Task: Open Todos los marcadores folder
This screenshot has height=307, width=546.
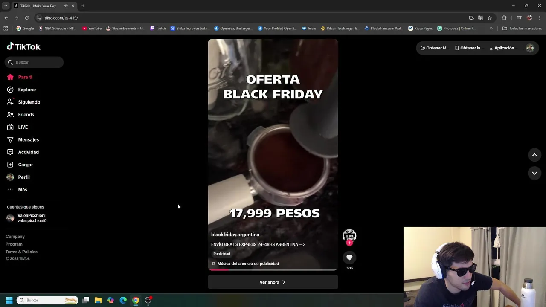Action: 522,29
